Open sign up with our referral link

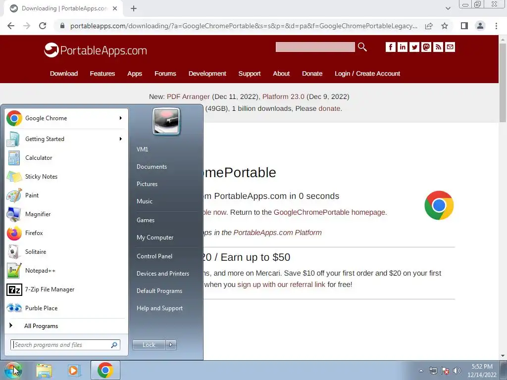[281, 285]
